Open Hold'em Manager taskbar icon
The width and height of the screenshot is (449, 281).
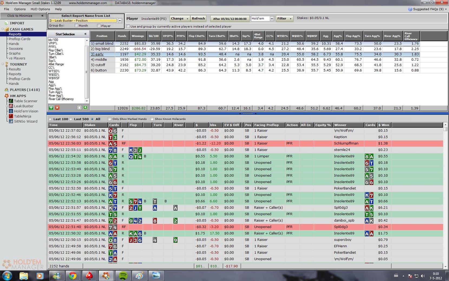[x=106, y=276]
